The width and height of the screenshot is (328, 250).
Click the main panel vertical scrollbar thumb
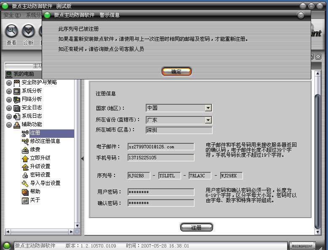317,161
